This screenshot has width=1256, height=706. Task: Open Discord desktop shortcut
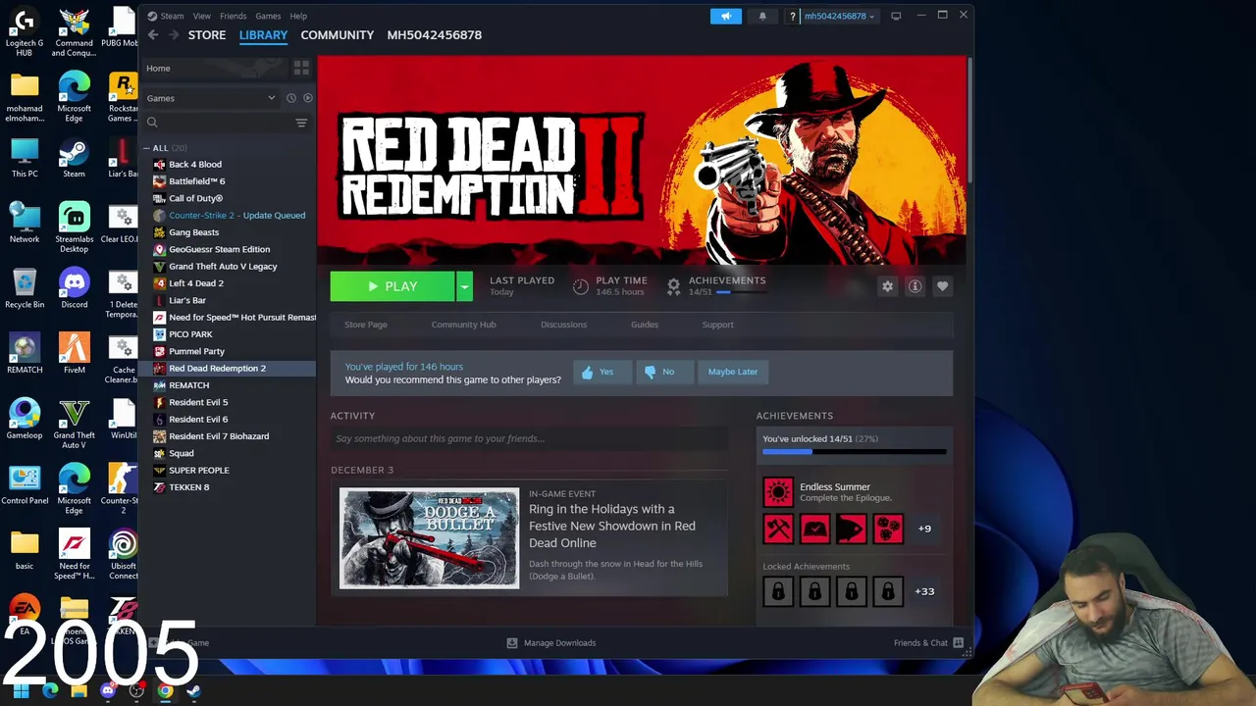pos(74,289)
